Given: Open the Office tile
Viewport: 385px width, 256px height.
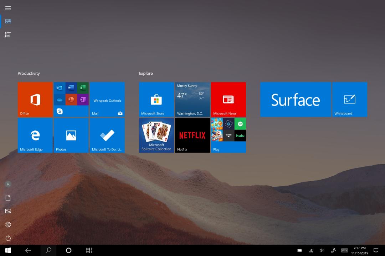Looking at the screenshot, I should [35, 99].
